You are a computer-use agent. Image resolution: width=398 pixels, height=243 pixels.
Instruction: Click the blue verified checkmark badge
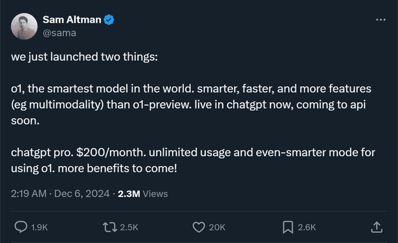pos(109,19)
